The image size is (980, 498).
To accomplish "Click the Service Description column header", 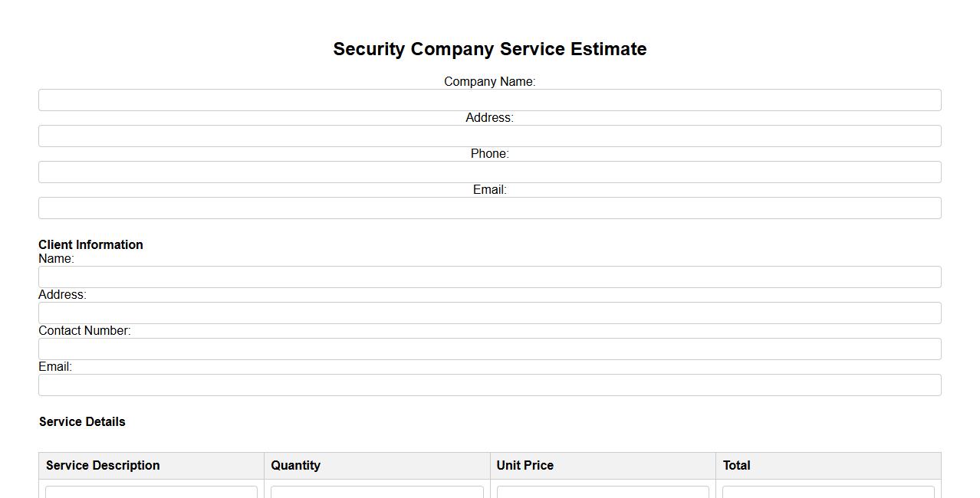I will (103, 466).
